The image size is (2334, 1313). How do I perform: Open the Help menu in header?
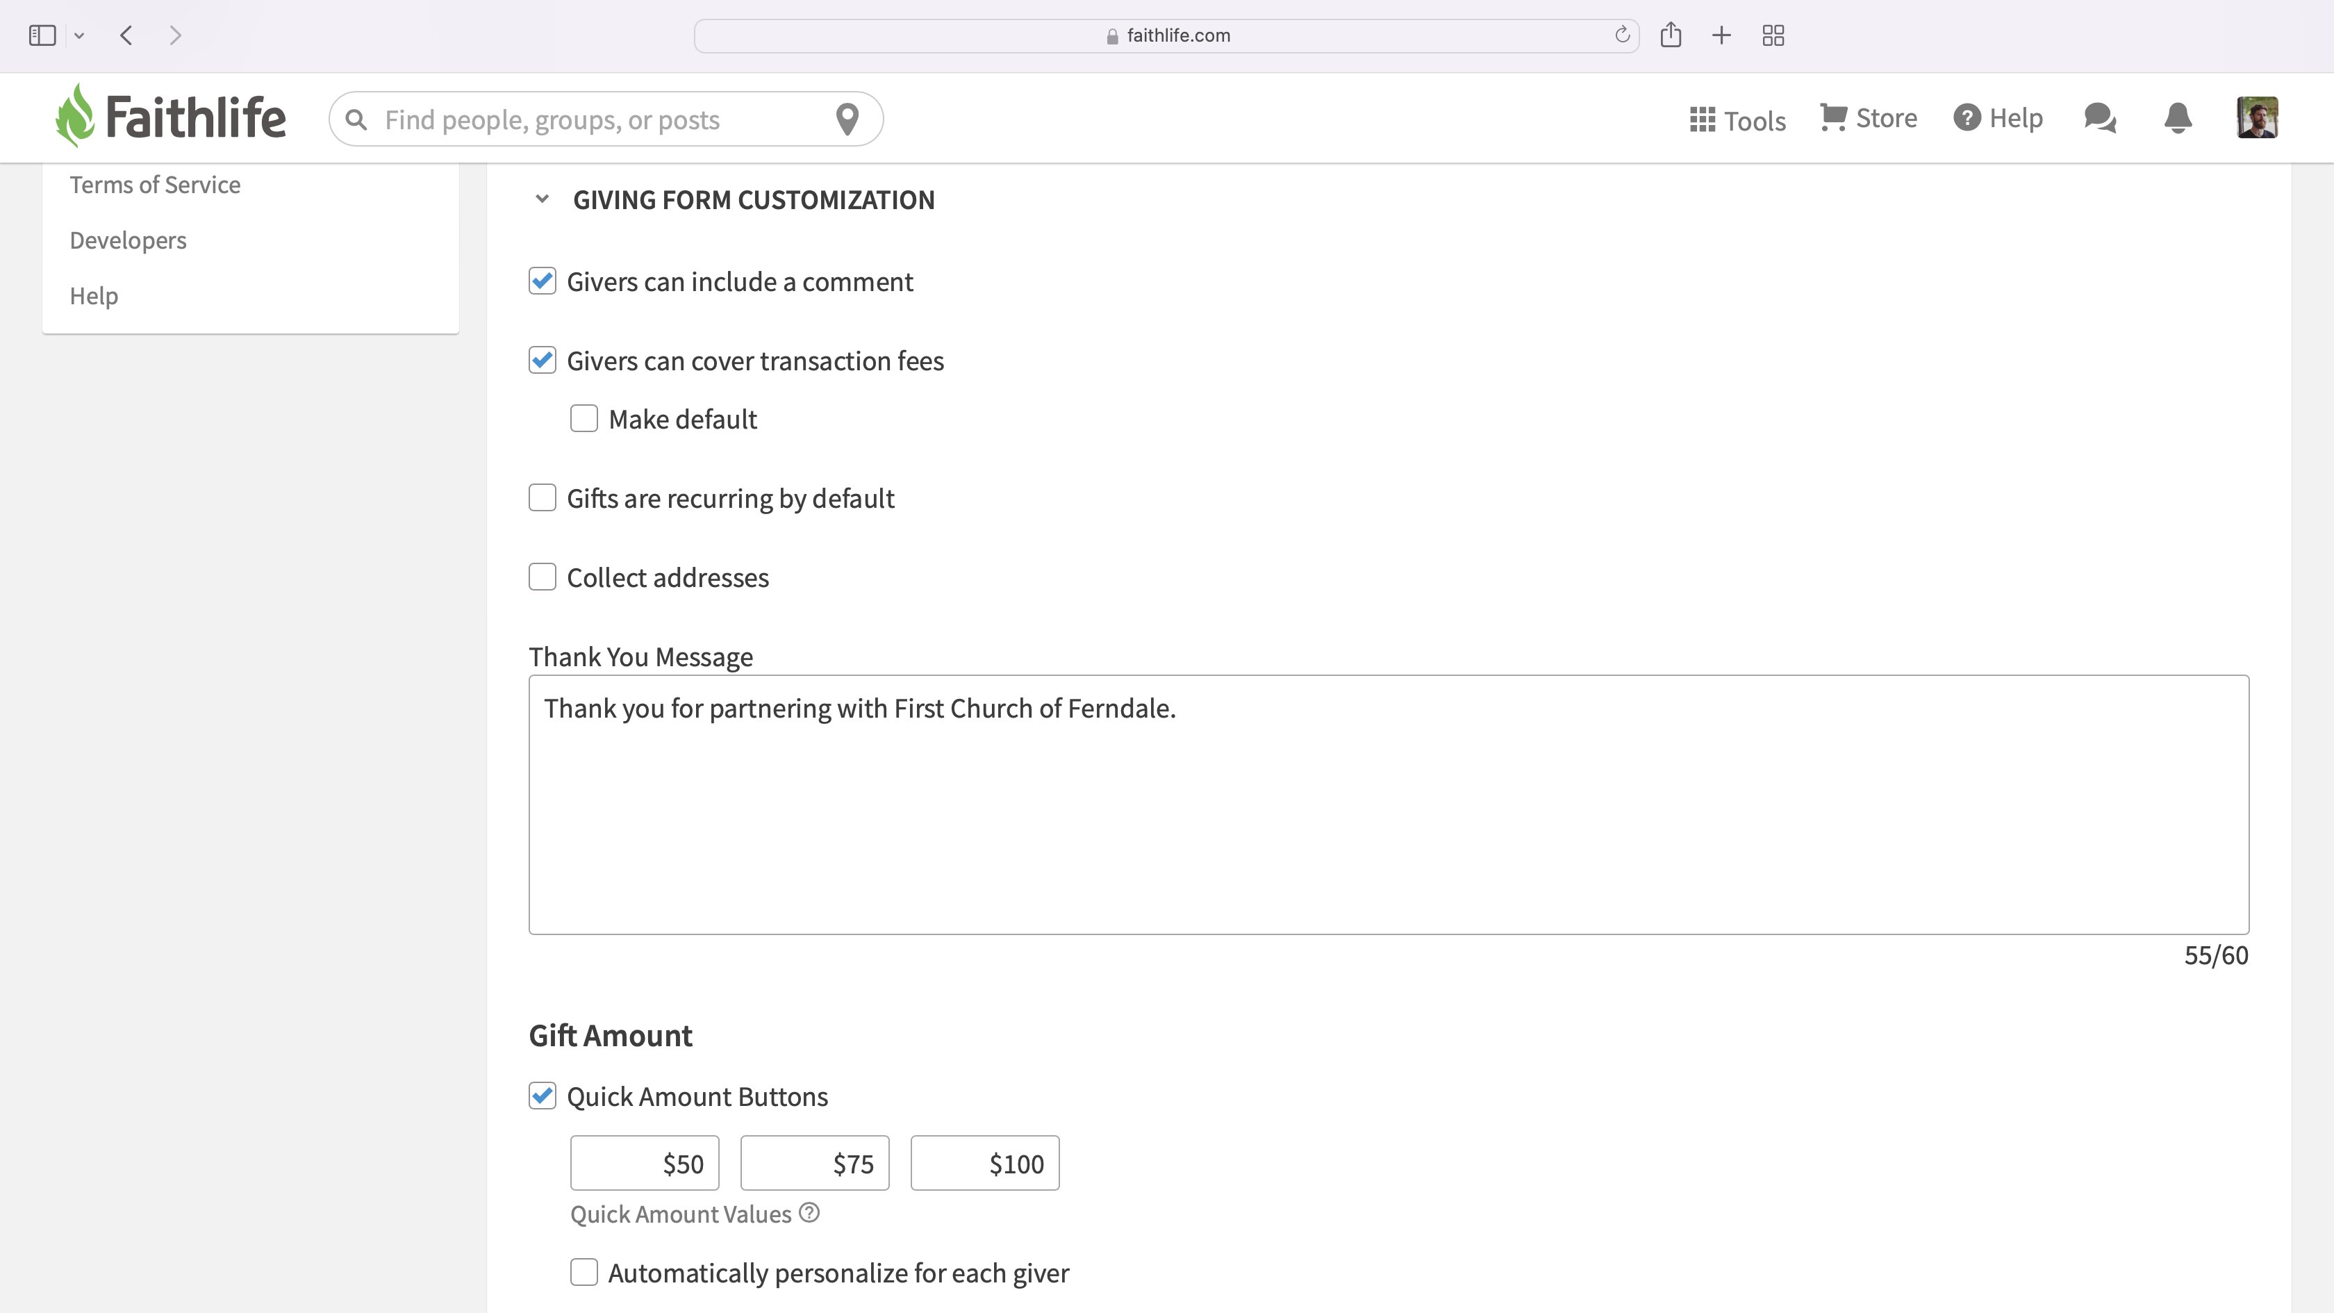(x=1998, y=118)
